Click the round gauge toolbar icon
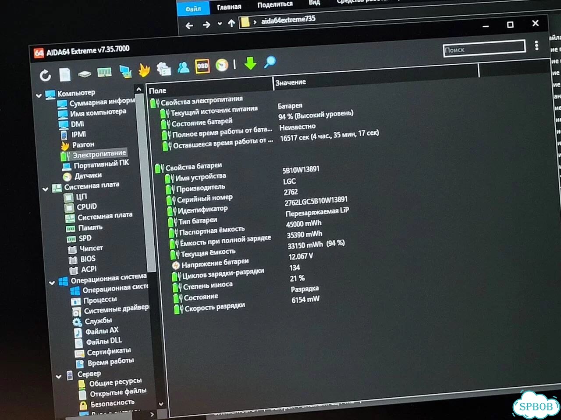The height and width of the screenshot is (420, 561). (222, 65)
